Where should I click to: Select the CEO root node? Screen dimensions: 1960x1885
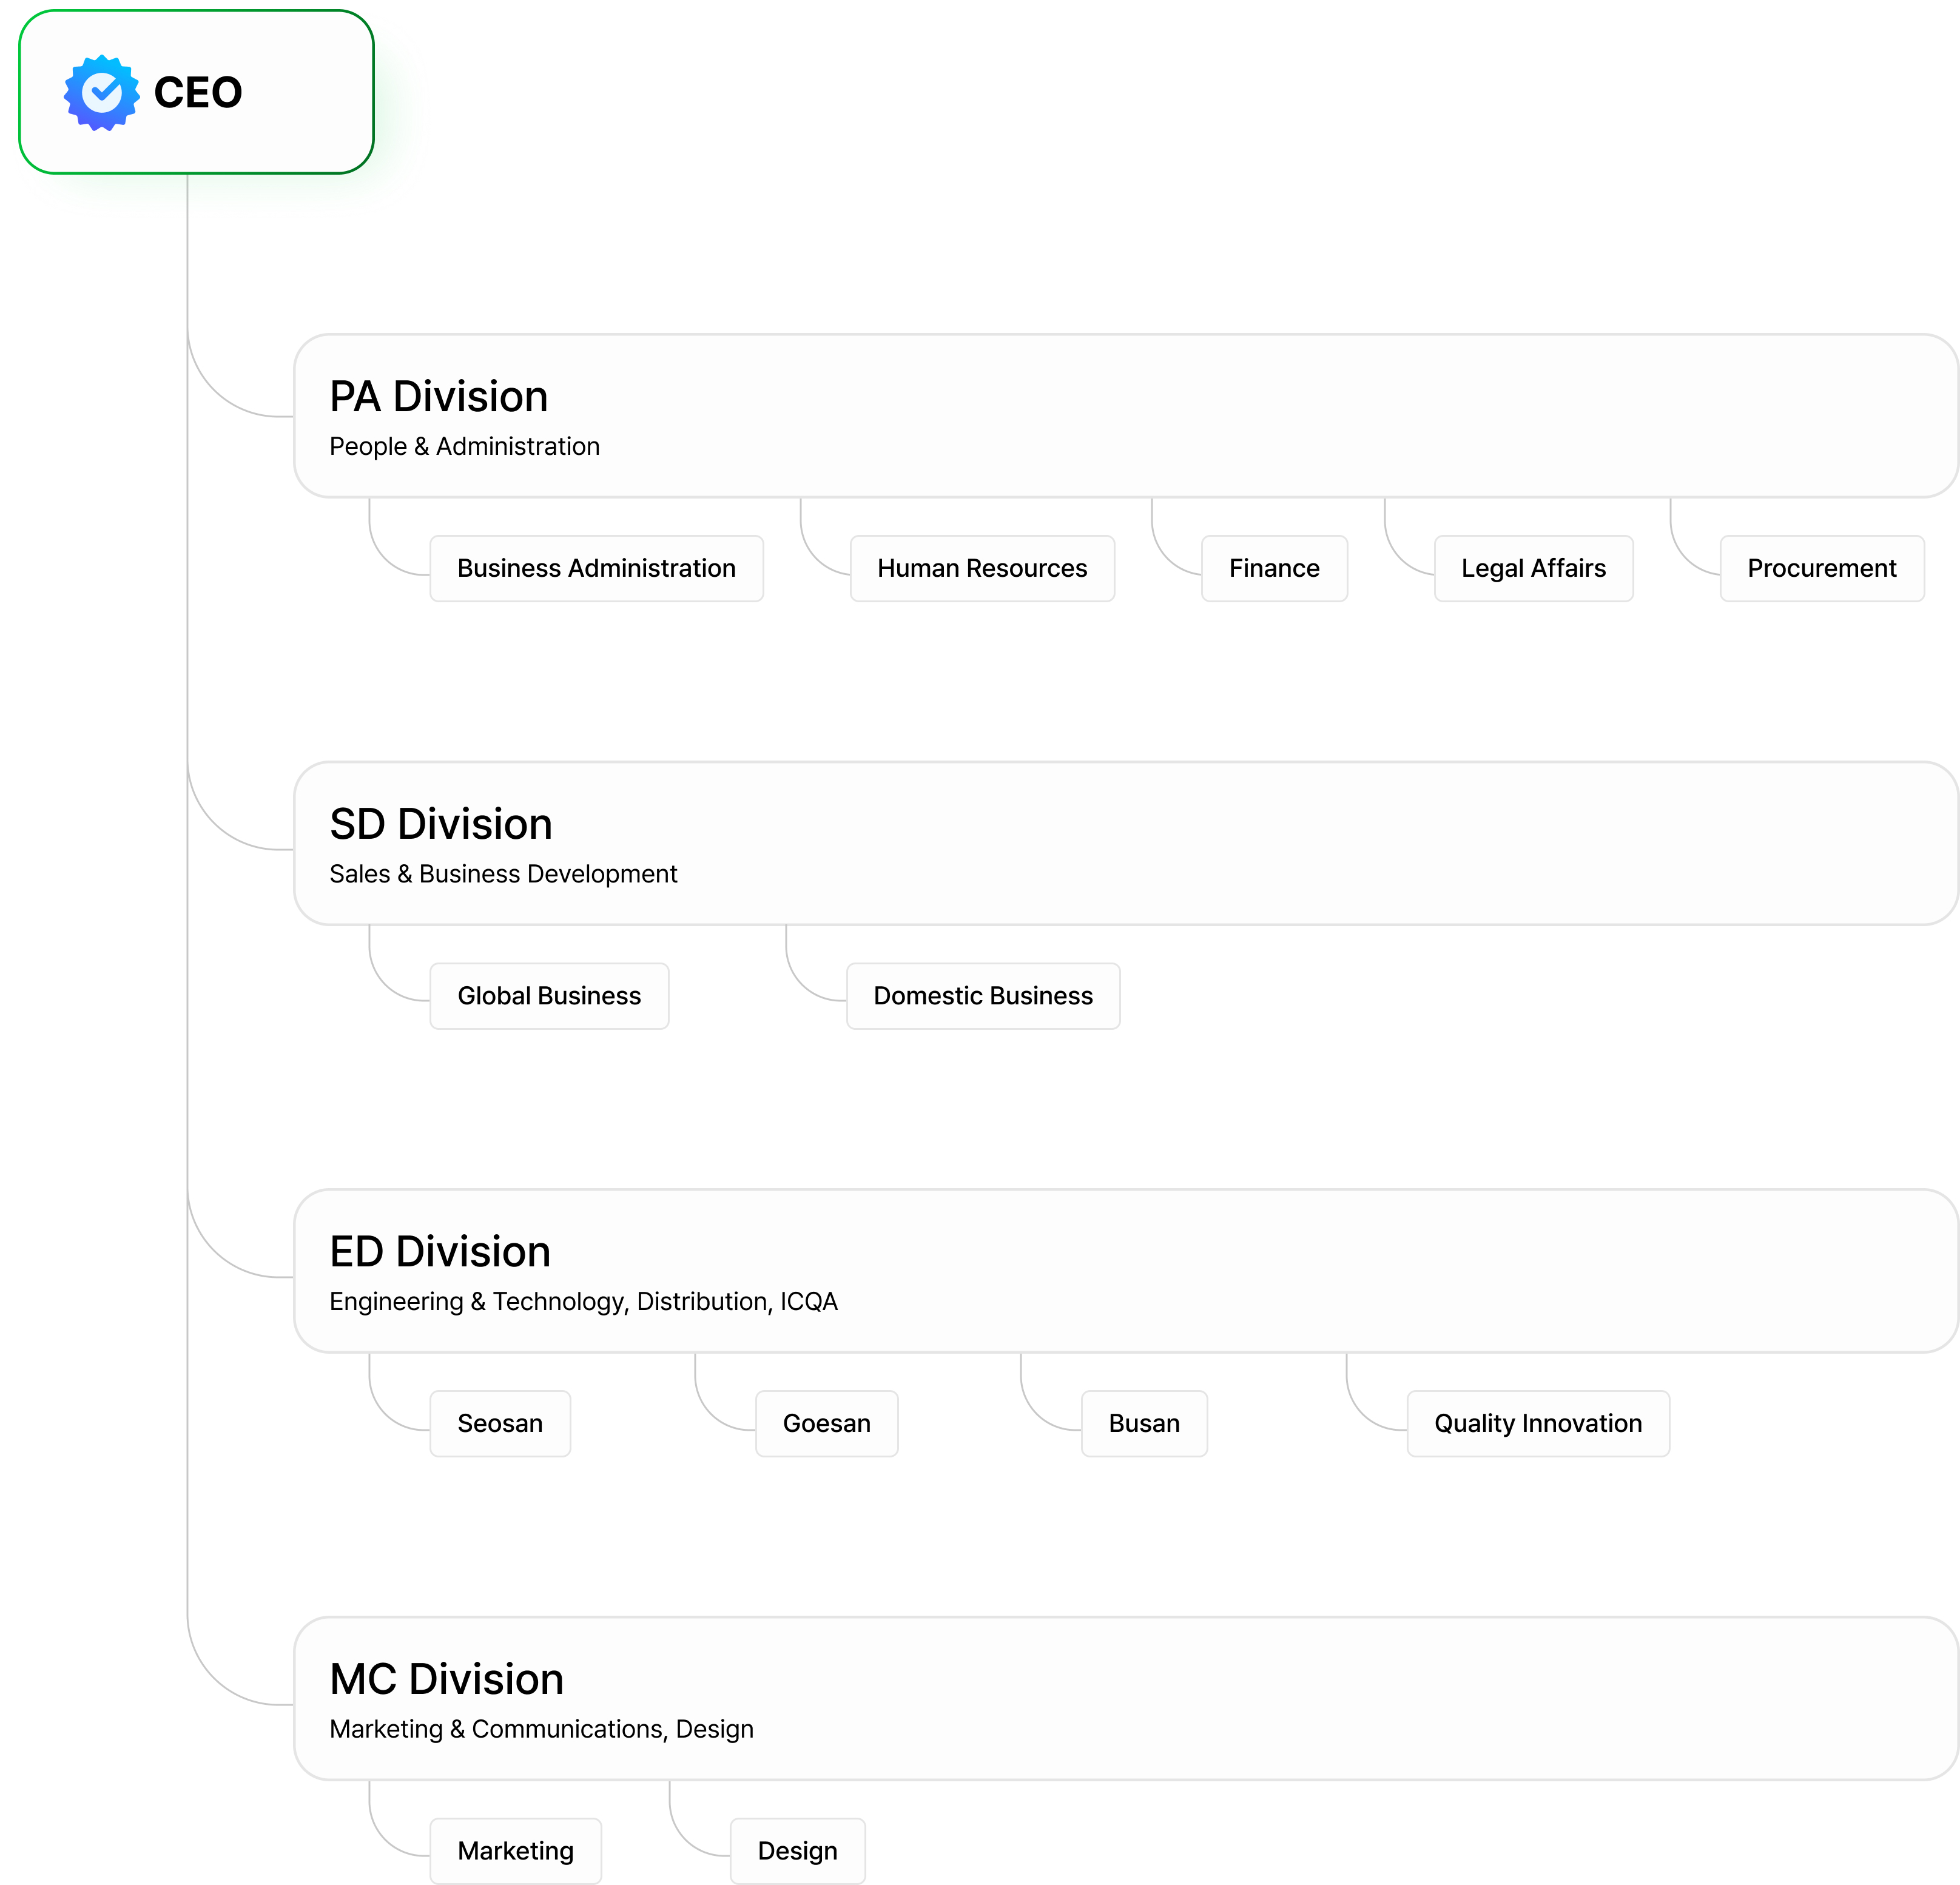pyautogui.click(x=197, y=93)
